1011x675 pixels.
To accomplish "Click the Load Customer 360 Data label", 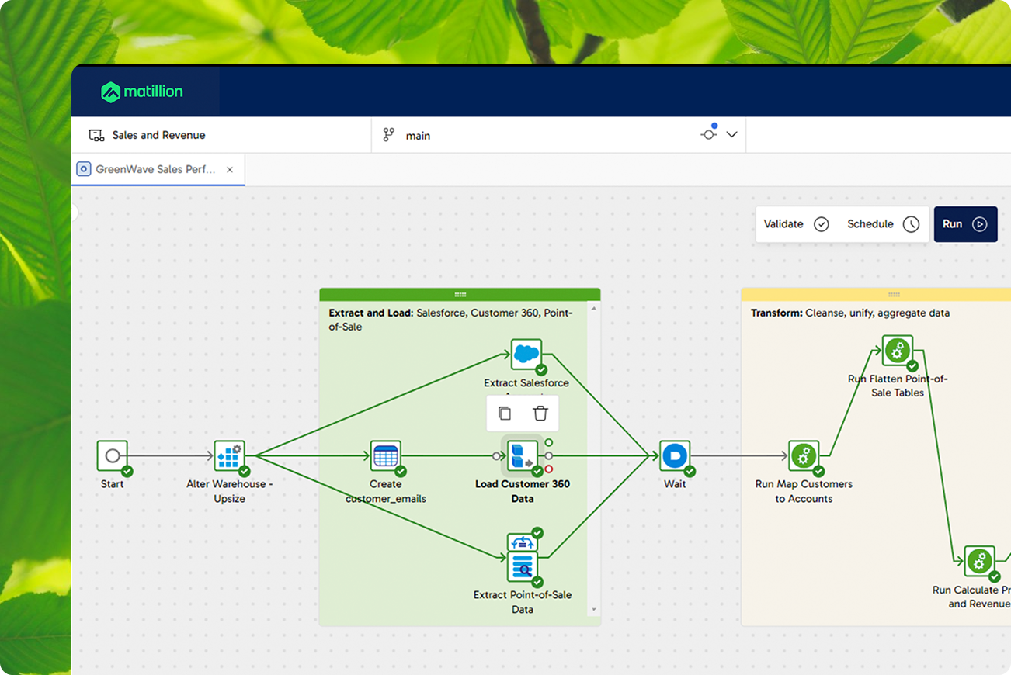I will 523,491.
